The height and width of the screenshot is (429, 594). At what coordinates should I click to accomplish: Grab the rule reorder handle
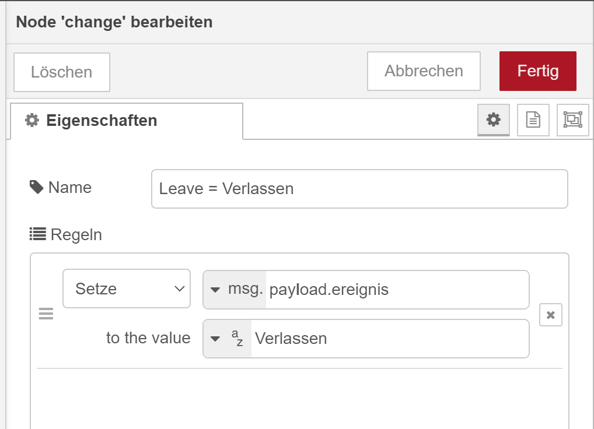[x=46, y=314]
